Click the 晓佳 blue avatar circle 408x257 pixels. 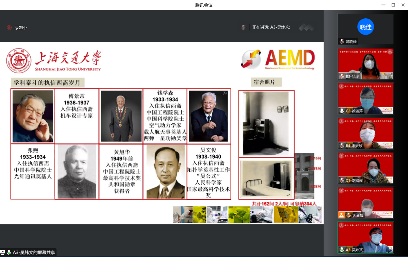pyautogui.click(x=366, y=26)
